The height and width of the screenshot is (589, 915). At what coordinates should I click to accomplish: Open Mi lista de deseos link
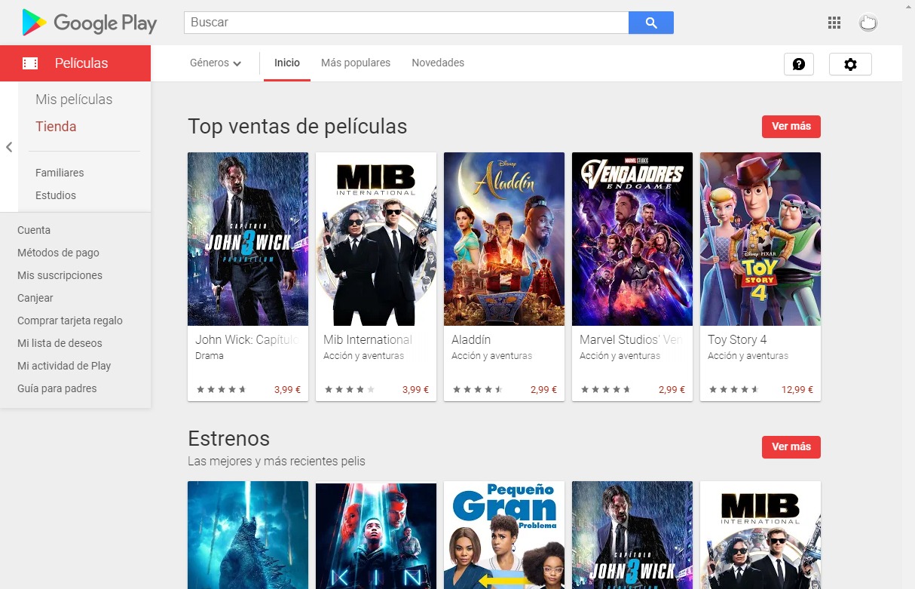(60, 343)
